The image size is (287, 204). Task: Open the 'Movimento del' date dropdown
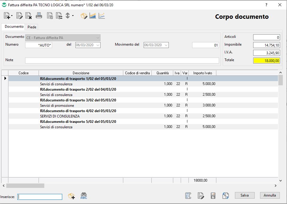166,45
